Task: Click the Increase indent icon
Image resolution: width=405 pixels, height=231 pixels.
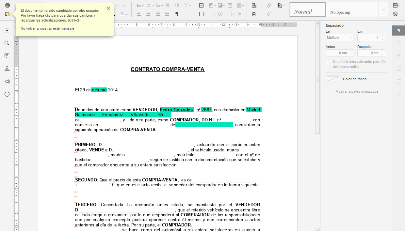Action: [177, 6]
